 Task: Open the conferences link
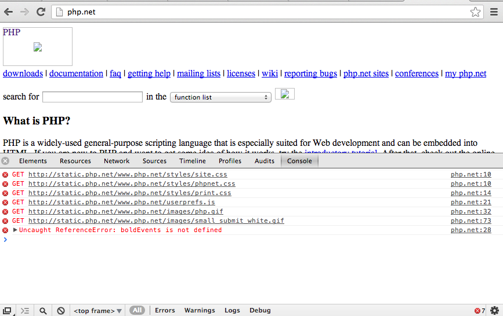coord(417,74)
